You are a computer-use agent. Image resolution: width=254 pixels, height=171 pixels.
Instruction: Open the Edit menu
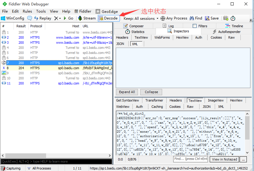pos(15,11)
